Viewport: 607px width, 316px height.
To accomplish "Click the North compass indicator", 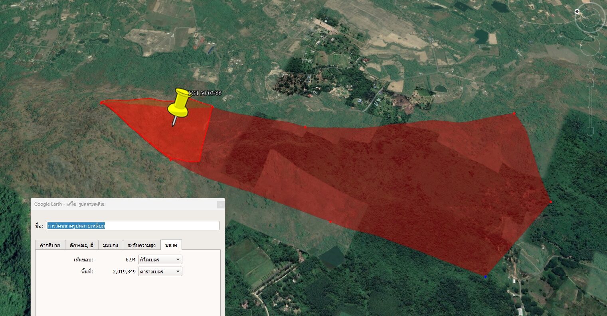I will (577, 12).
